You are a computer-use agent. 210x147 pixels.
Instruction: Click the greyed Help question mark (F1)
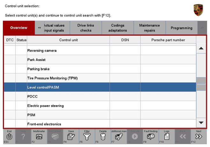tap(23, 136)
